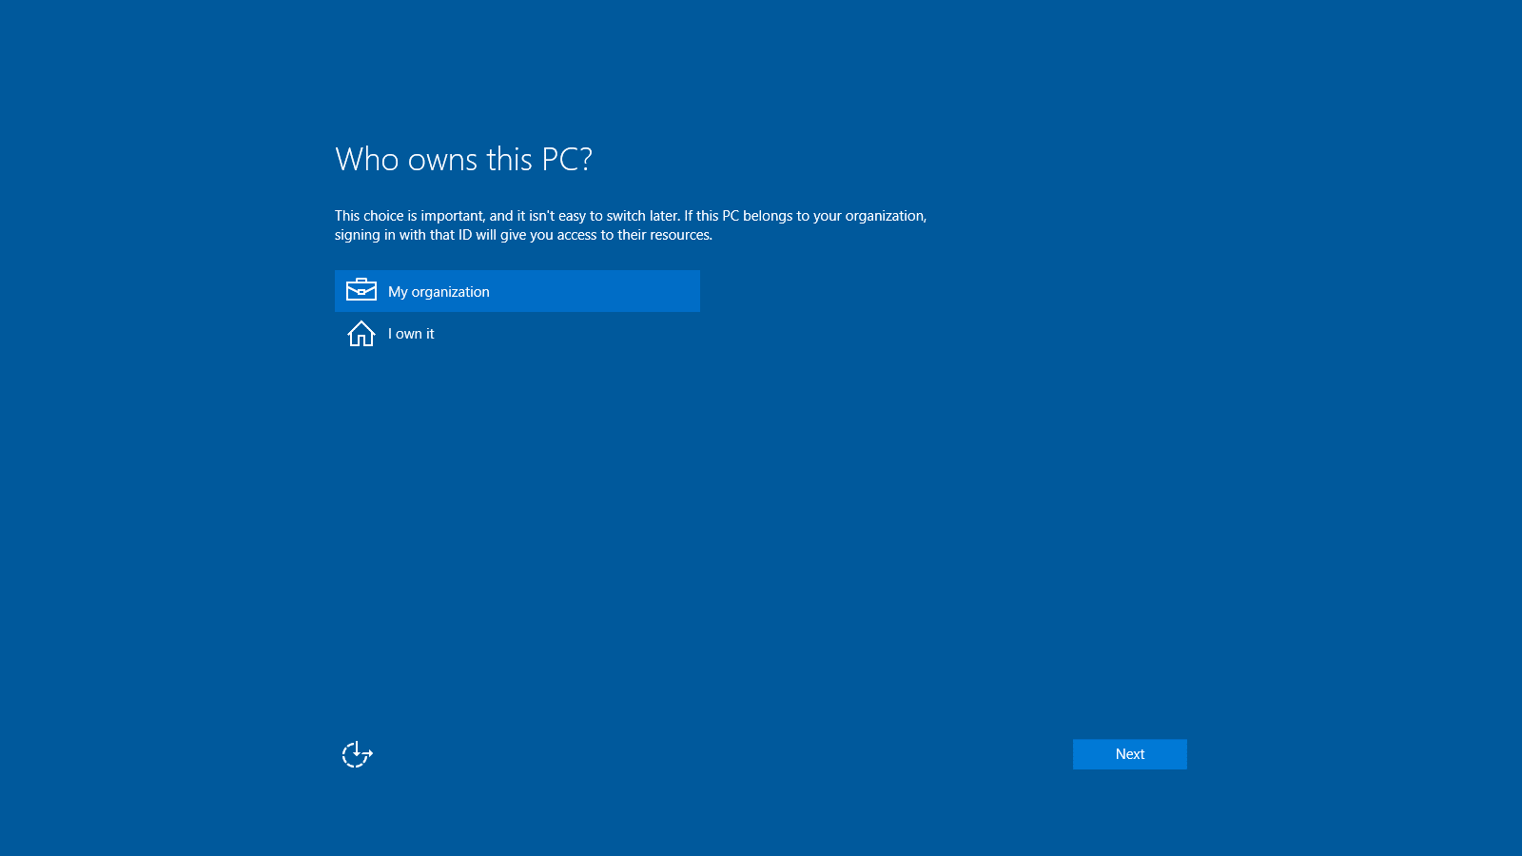Screen dimensions: 1522x856
Task: Open the Ease of Access icon
Action: pyautogui.click(x=357, y=754)
